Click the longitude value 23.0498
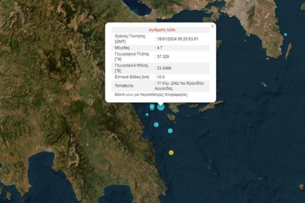This screenshot has height=203, width=305. coord(164,68)
